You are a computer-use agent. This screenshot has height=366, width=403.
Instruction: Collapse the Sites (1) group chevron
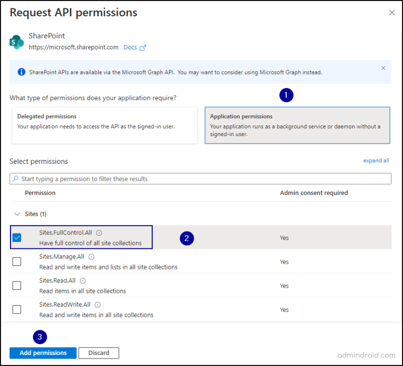[17, 214]
